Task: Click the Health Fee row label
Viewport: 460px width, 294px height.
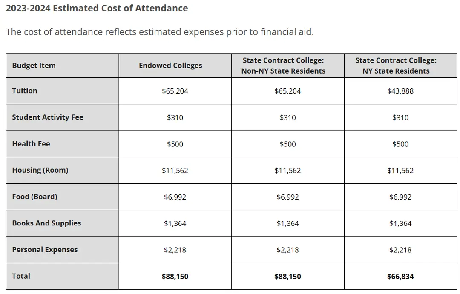Action: (x=31, y=144)
